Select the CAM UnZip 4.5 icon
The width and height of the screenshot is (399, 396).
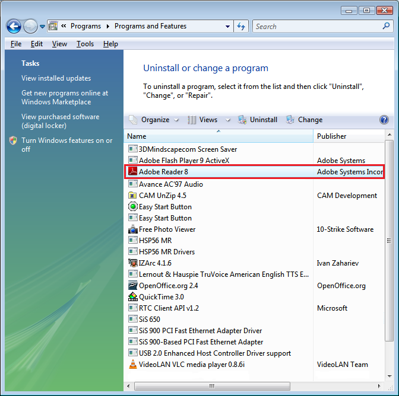coord(132,196)
